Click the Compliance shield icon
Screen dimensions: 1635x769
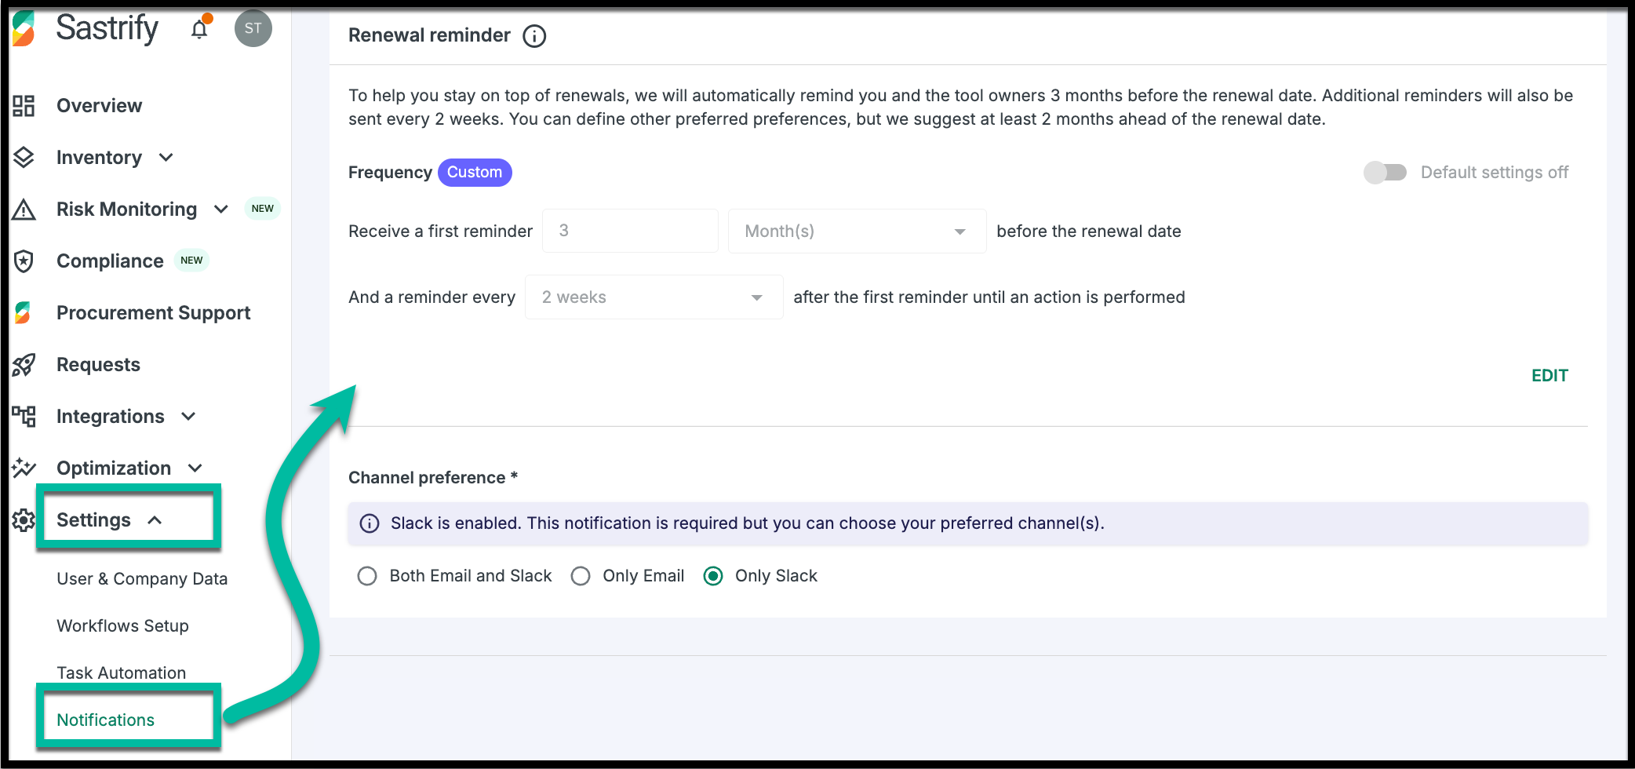click(x=24, y=261)
